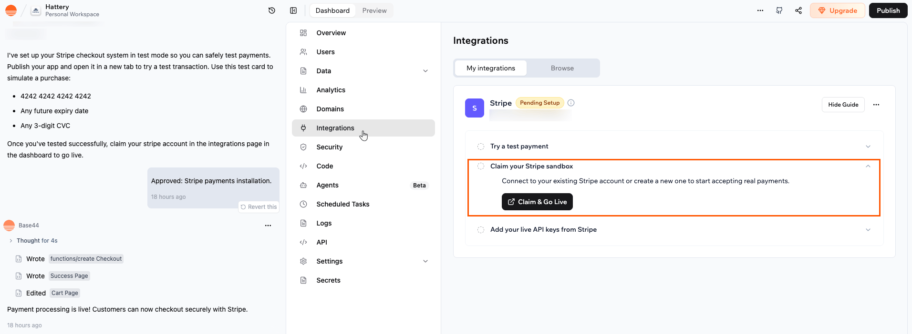Click the Security shield icon
This screenshot has height=334, width=912.
[303, 147]
